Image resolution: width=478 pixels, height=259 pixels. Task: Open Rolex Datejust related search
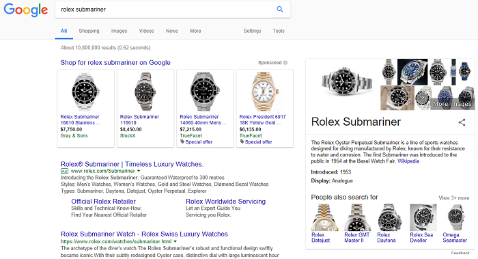pyautogui.click(x=321, y=238)
